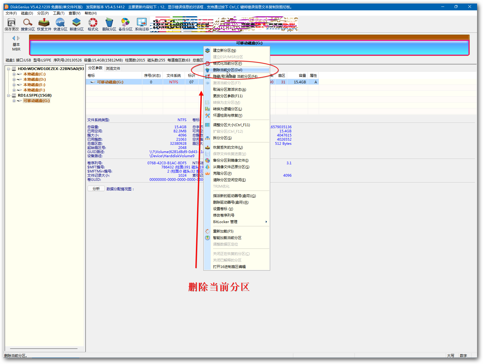Expand the BitLocker 管理 submenu arrow

[266, 222]
